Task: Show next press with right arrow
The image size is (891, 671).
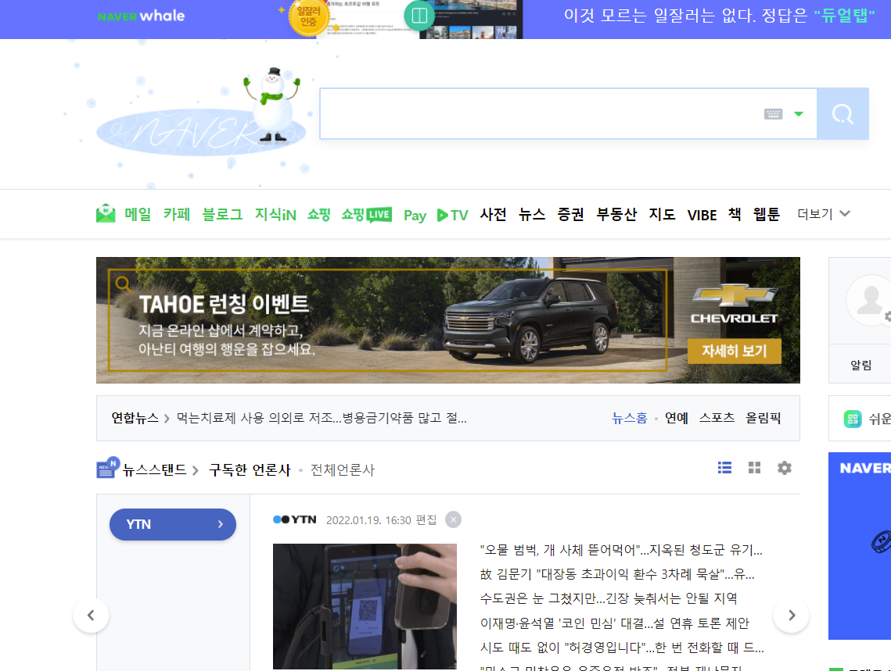Action: coord(791,615)
